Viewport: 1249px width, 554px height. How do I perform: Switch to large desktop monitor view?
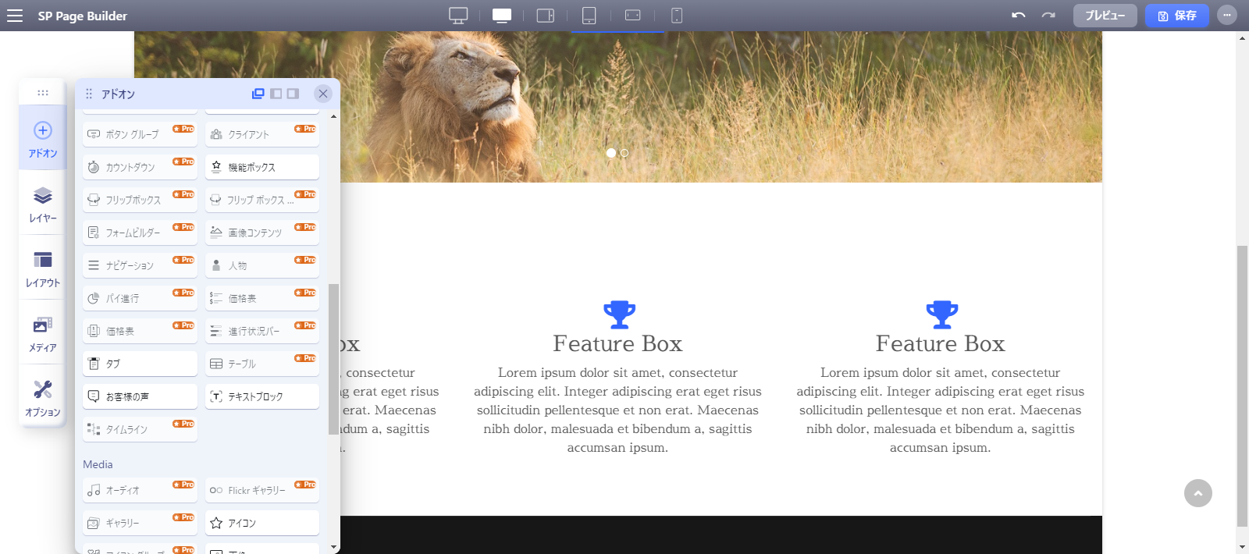(458, 16)
